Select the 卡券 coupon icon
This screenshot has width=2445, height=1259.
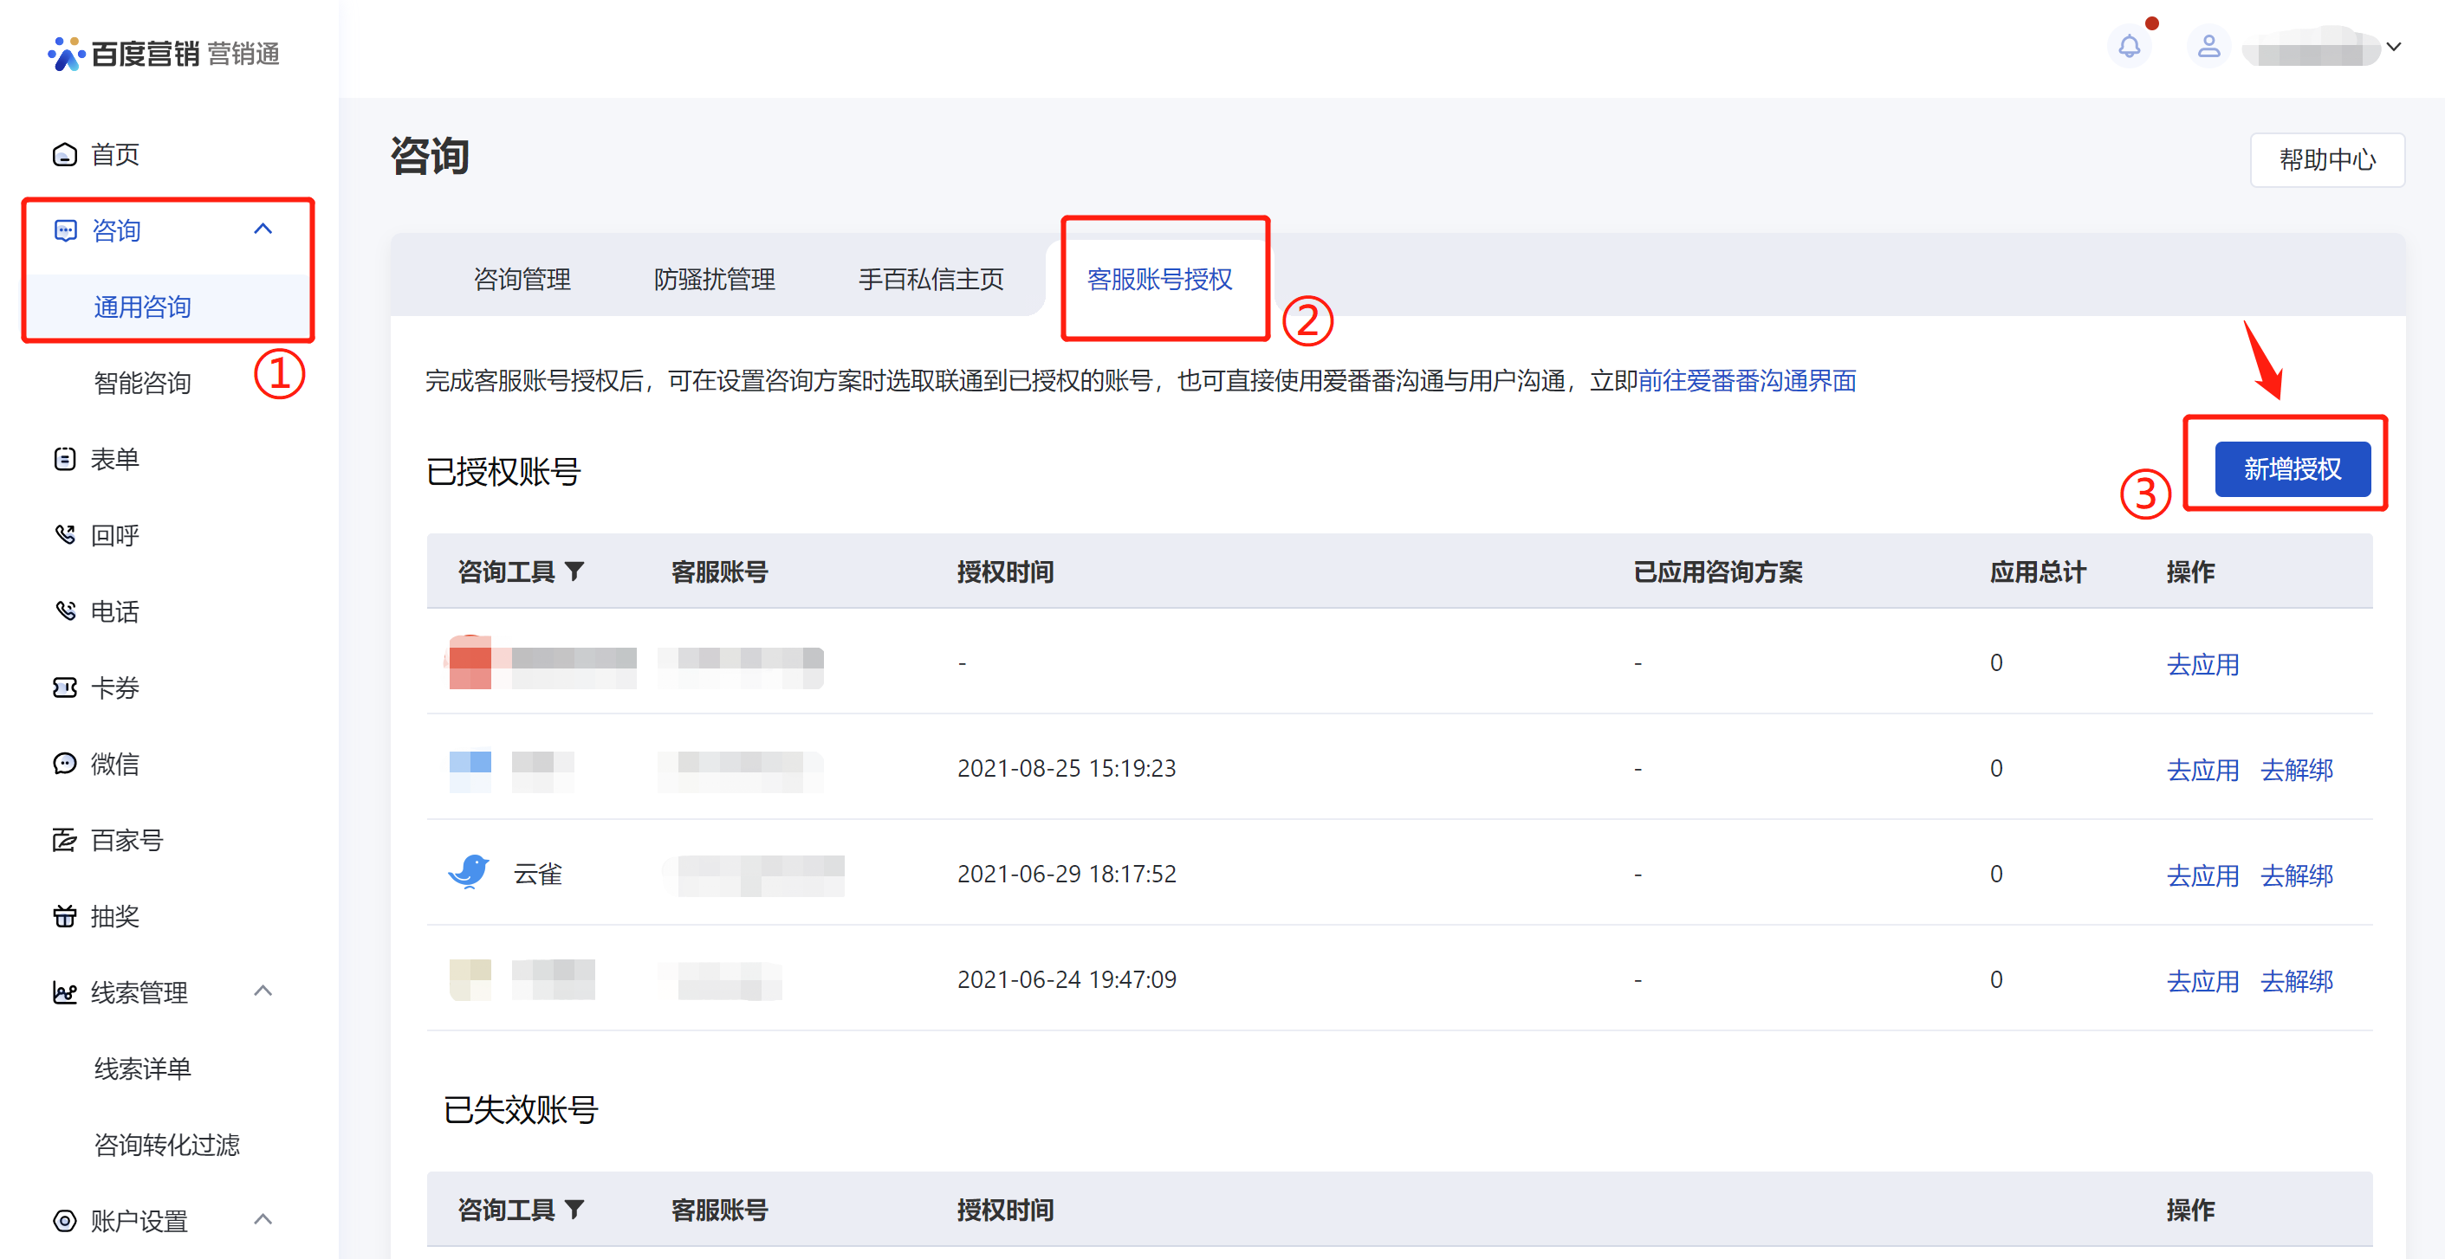63,687
